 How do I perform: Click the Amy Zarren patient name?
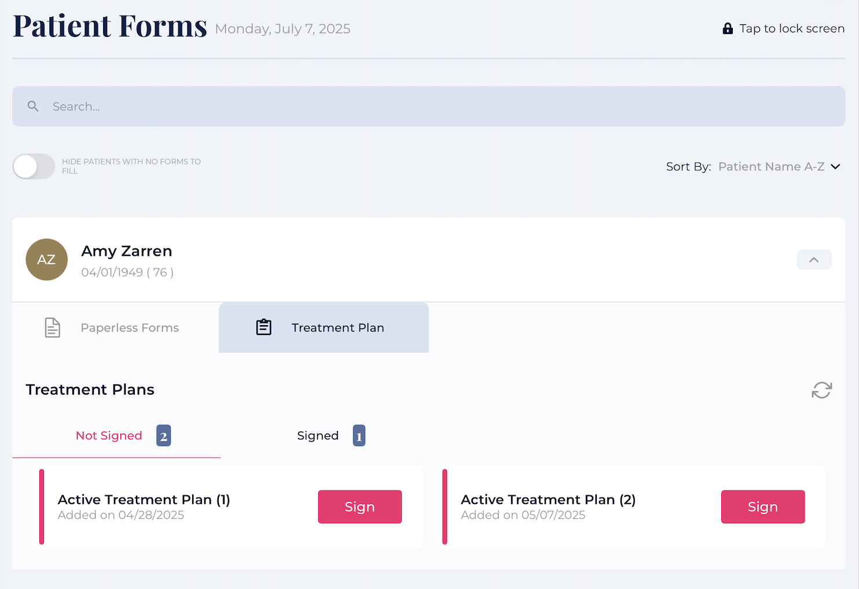pos(127,251)
